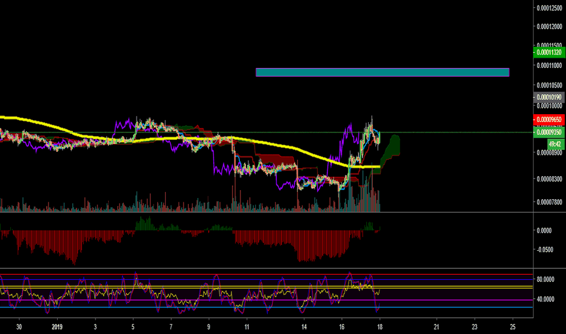
Task: Click the 80.0000 oscillator axis value
Action: point(545,279)
